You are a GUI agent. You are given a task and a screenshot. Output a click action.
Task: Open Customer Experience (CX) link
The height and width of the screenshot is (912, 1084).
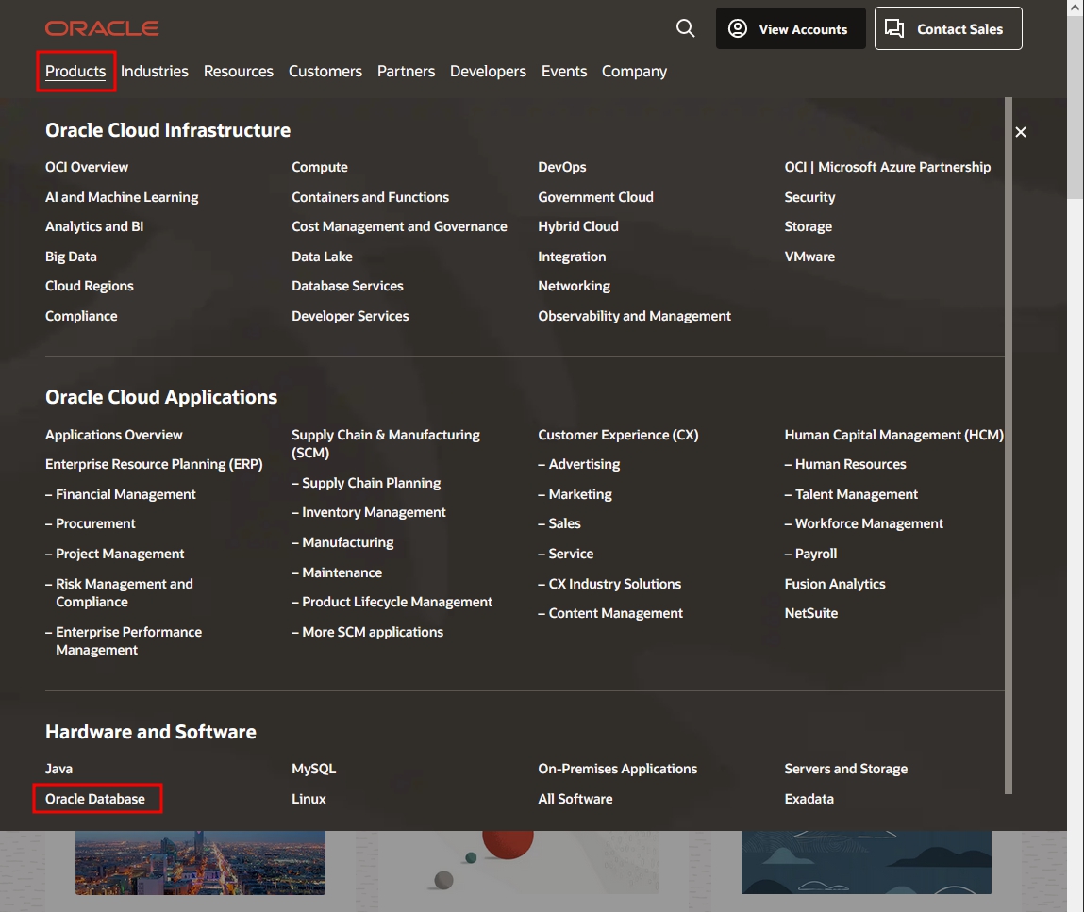618,436
